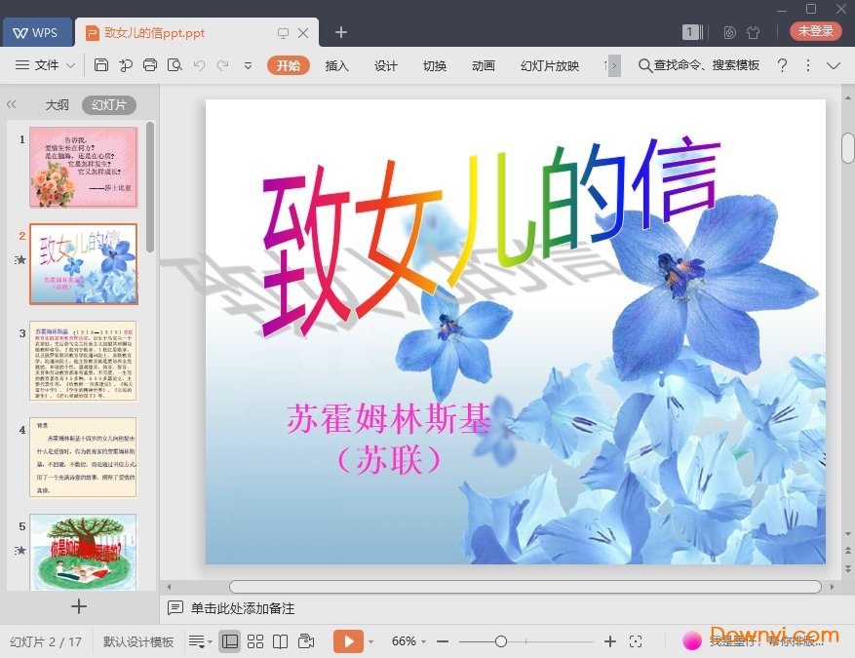Add a new slide with the plus button

click(x=78, y=606)
